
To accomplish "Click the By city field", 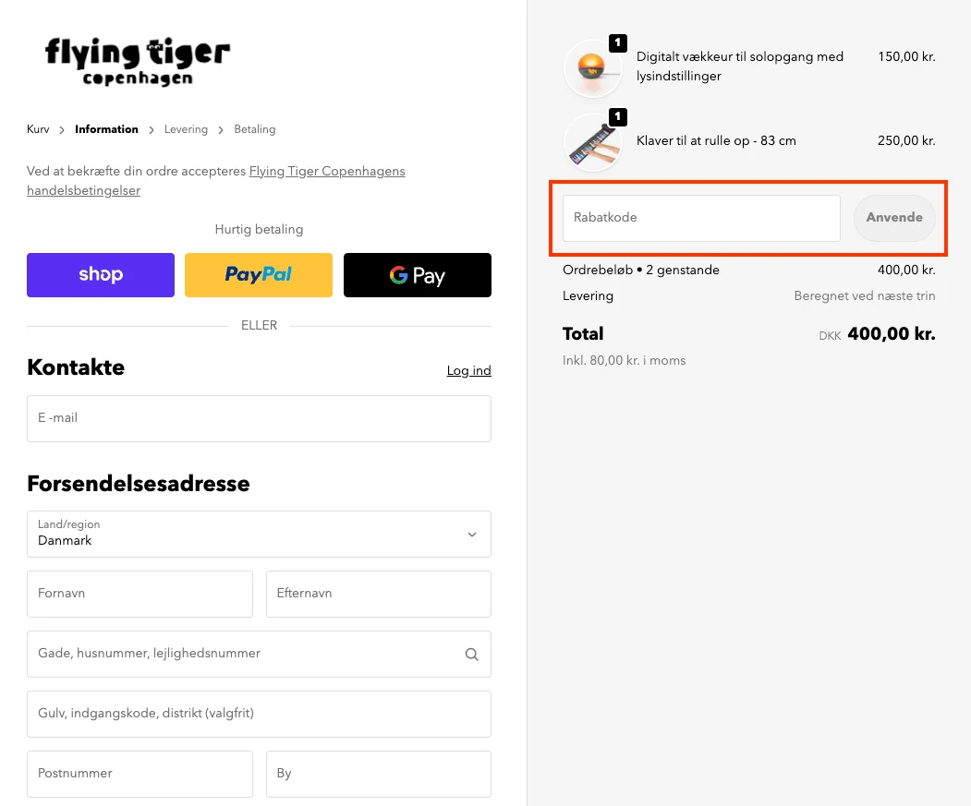I will point(378,774).
